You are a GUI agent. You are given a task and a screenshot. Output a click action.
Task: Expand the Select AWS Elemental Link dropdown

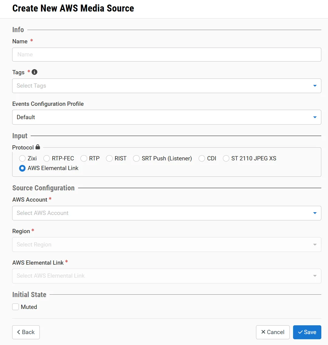pyautogui.click(x=167, y=276)
